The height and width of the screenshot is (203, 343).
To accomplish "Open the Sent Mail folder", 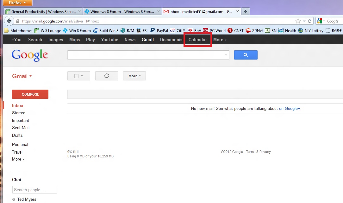I will pos(21,128).
